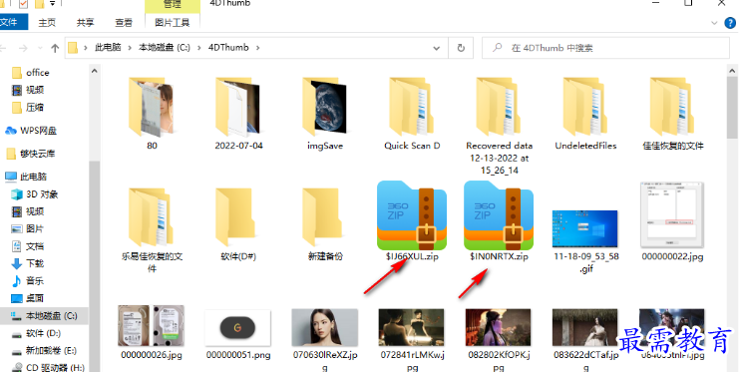Open WPS网盘 in the sidebar

31,131
